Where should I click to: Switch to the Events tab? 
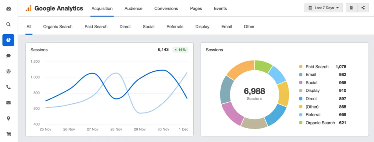220,9
